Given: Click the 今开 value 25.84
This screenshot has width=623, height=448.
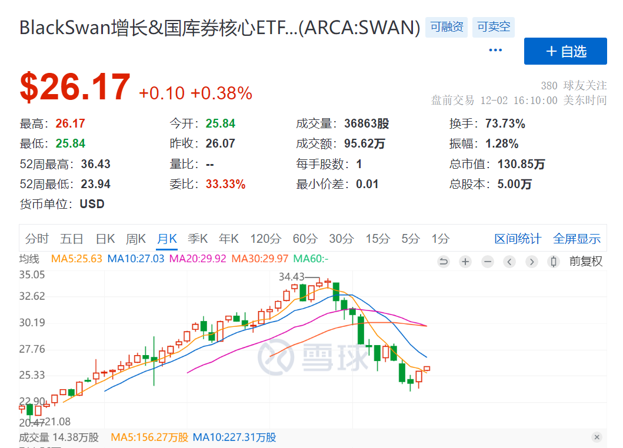Looking at the screenshot, I should (x=220, y=124).
